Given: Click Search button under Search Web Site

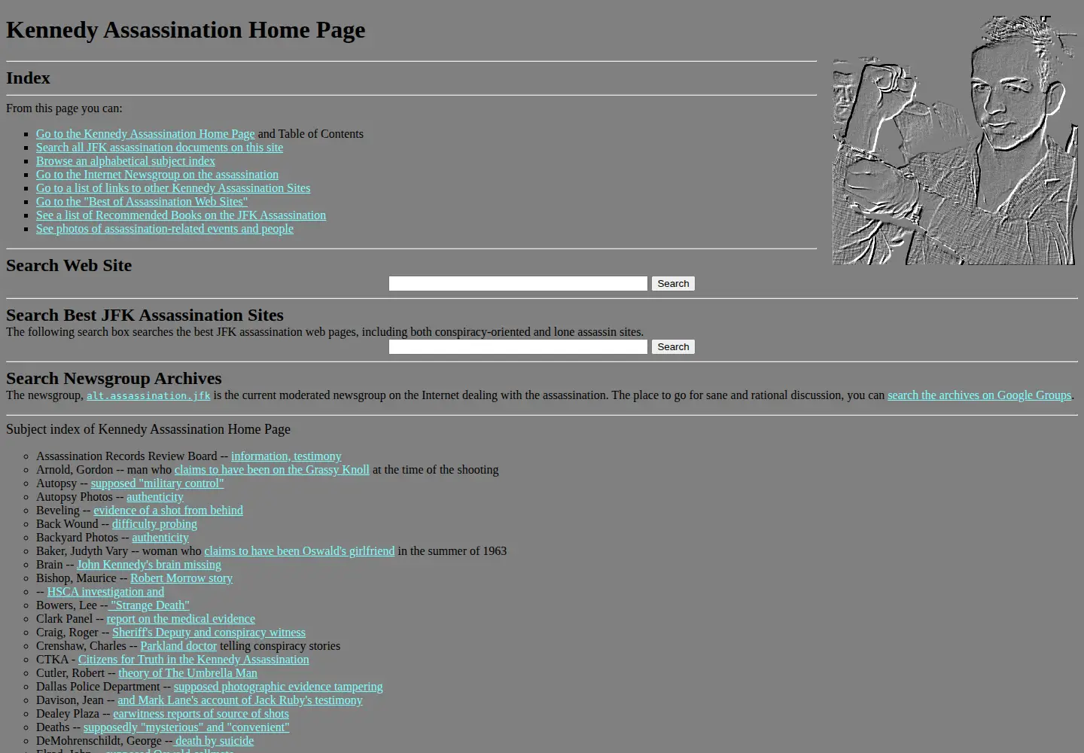Looking at the screenshot, I should pos(673,283).
